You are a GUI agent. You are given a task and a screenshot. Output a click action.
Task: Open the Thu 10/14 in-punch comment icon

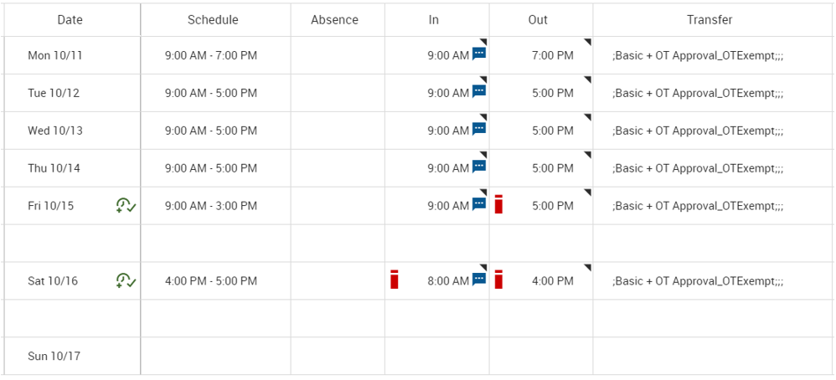tap(479, 167)
